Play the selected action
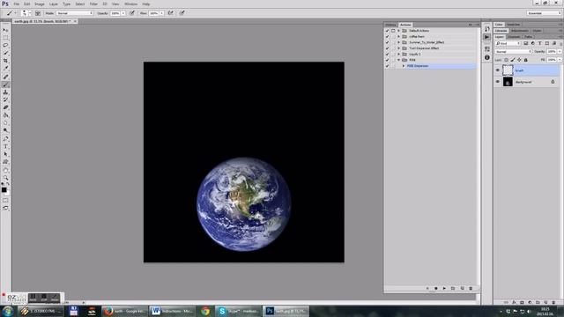 [444, 288]
